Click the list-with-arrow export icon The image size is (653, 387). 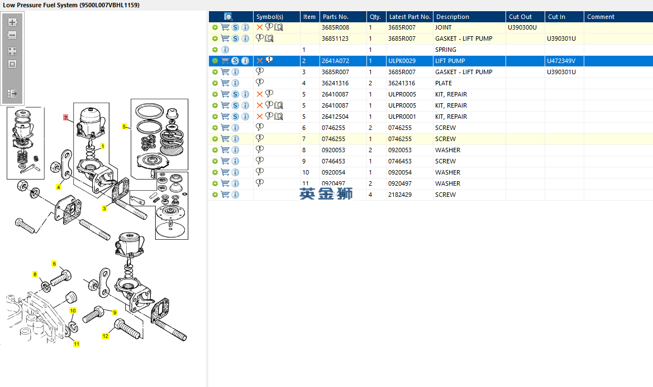tap(12, 94)
